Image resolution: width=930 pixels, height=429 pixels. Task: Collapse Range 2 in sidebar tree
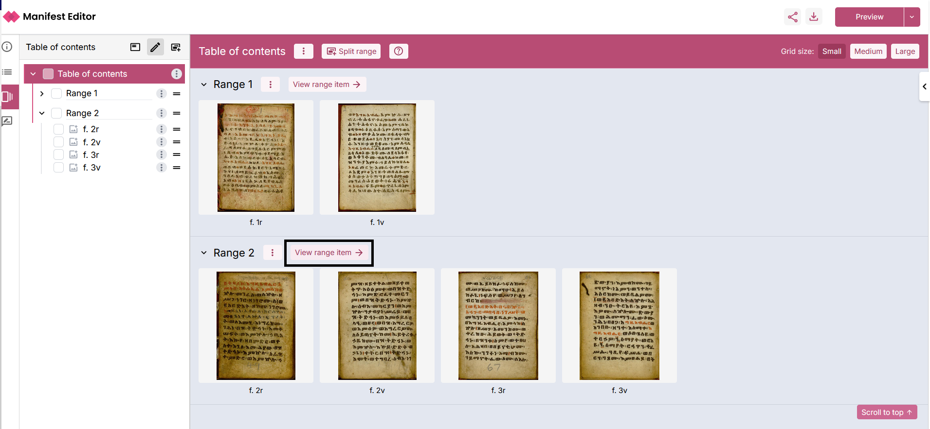pyautogui.click(x=42, y=113)
